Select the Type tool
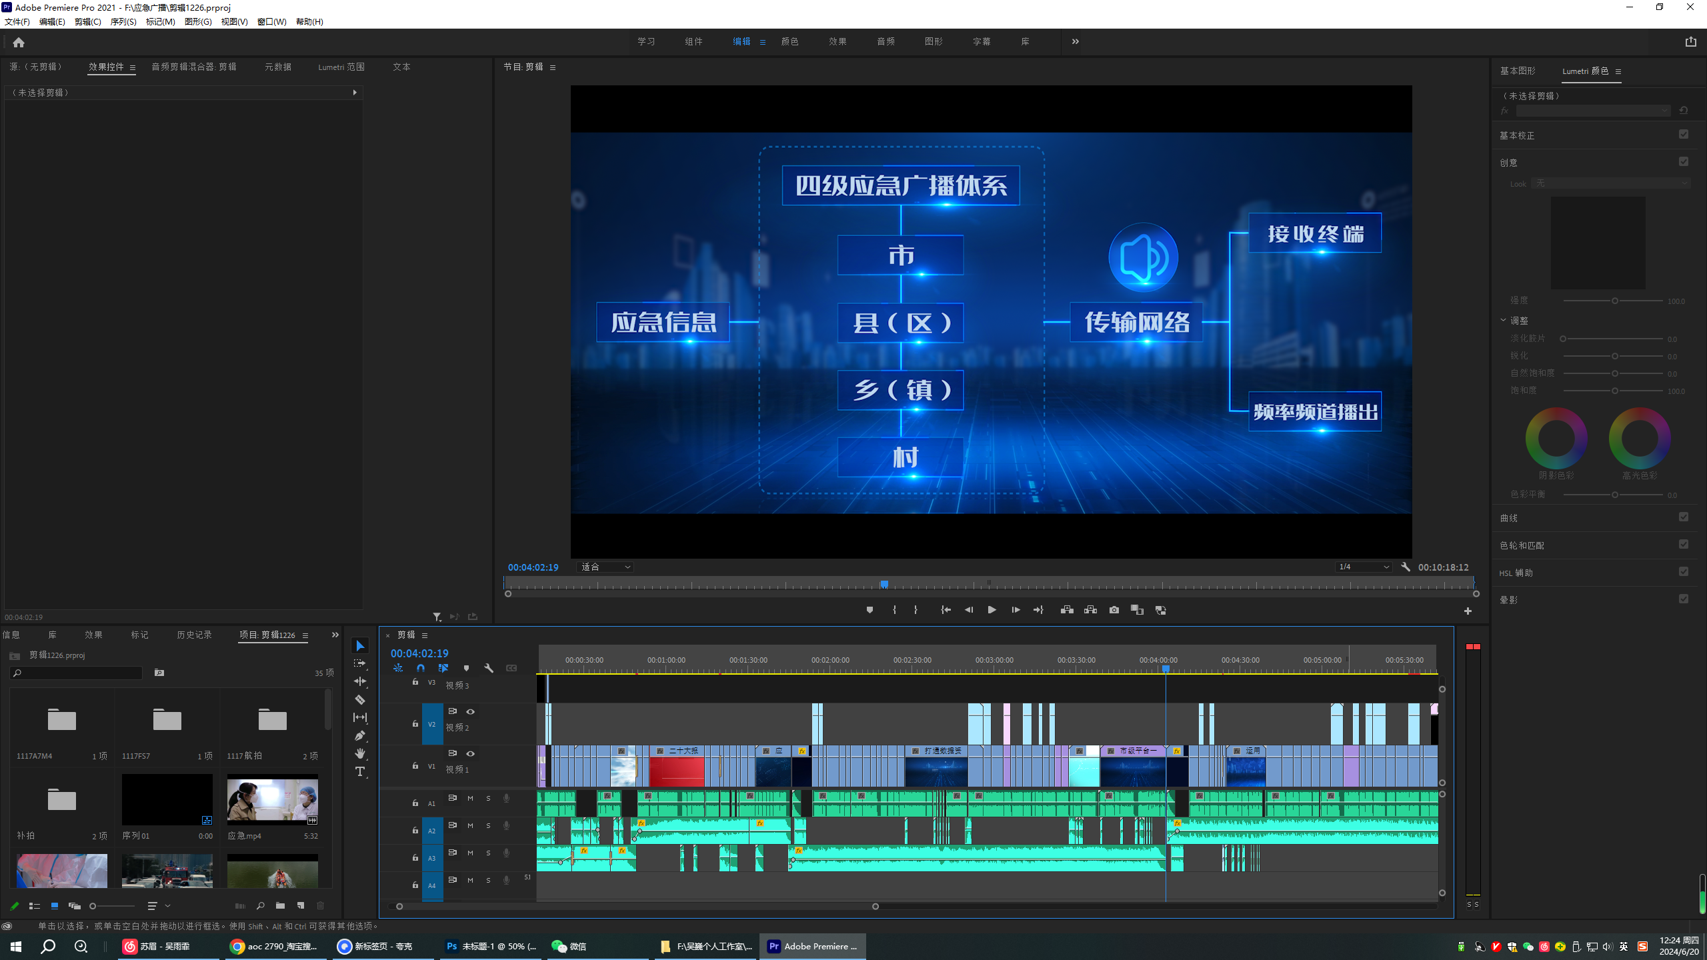This screenshot has width=1707, height=960. click(x=360, y=771)
